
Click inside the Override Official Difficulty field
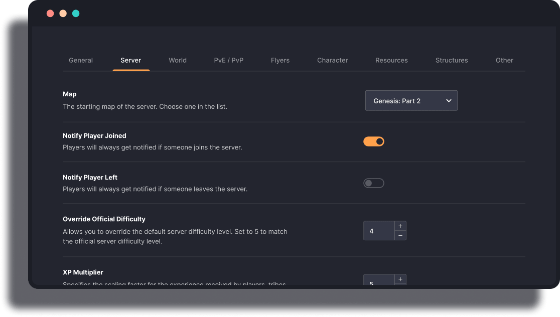[x=379, y=230]
